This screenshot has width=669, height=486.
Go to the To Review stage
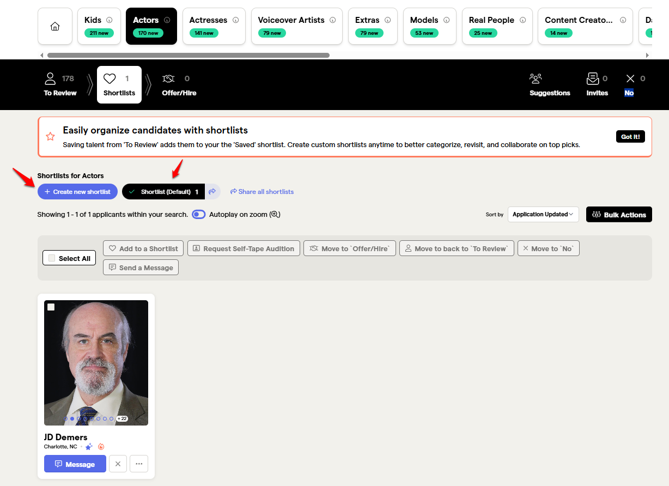click(60, 85)
